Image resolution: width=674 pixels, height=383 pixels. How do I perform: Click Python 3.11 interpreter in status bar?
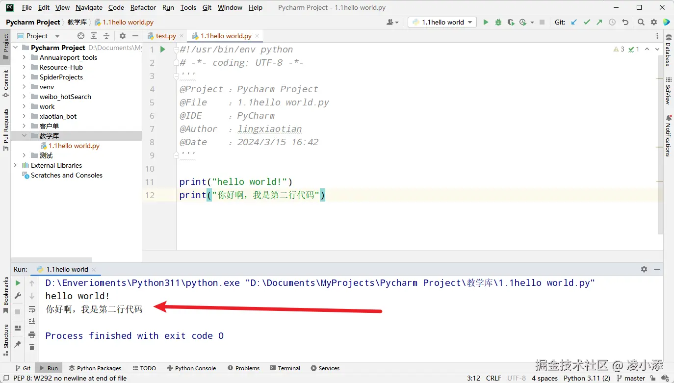[587, 378]
